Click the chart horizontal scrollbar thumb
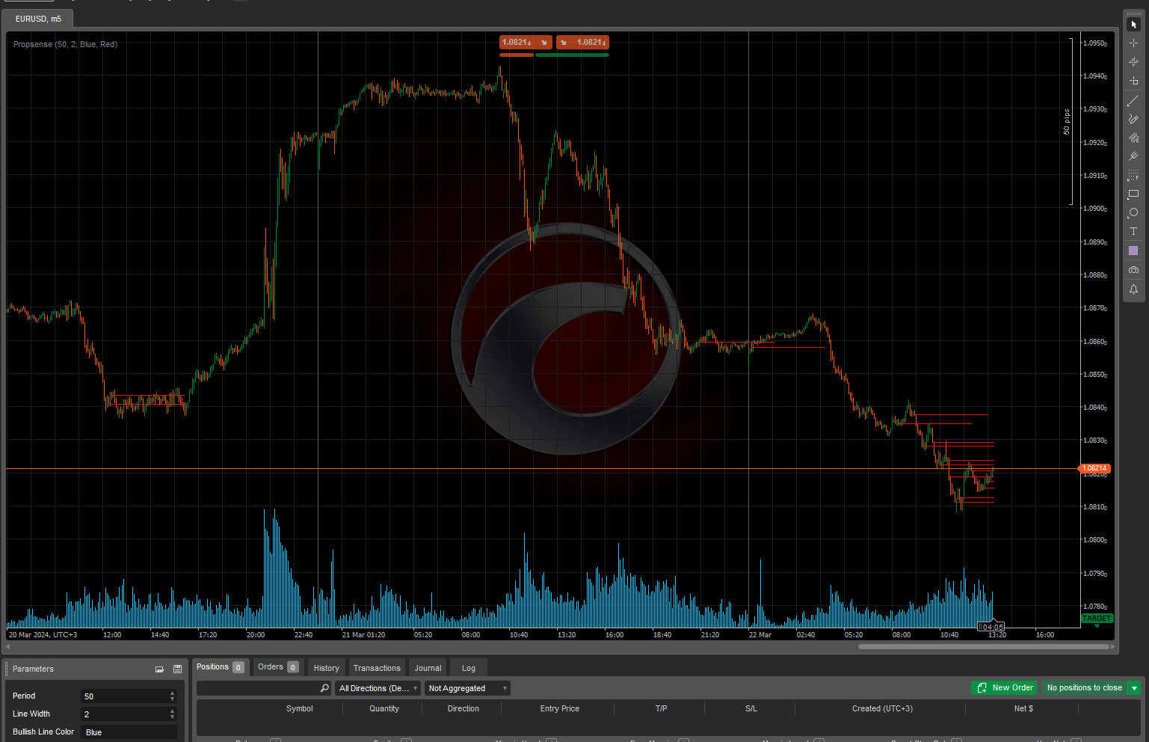Viewport: 1149px width, 742px height. (984, 646)
